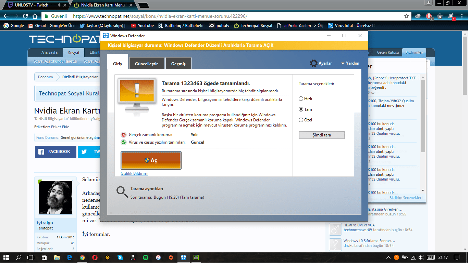Image resolution: width=470 pixels, height=264 pixels.
Task: Switch to the Güncelleştir tab
Action: click(x=146, y=64)
